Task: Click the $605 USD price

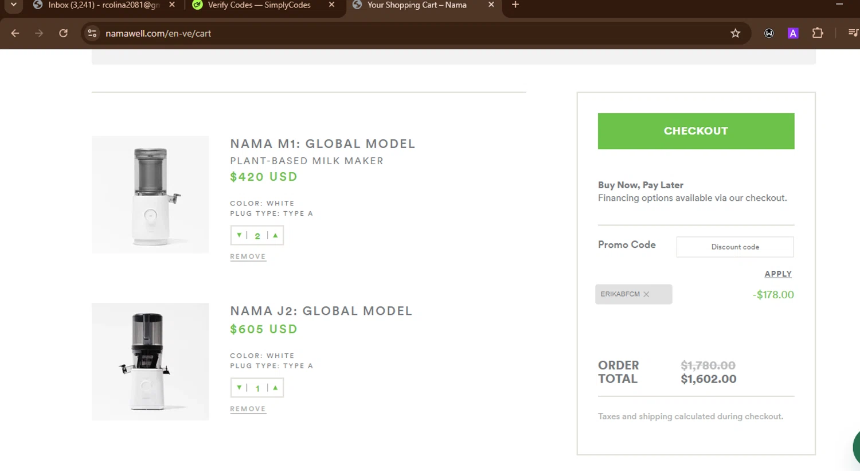Action: pyautogui.click(x=264, y=329)
